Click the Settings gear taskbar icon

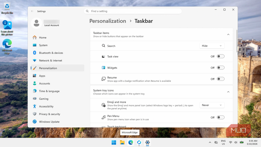pos(147,143)
